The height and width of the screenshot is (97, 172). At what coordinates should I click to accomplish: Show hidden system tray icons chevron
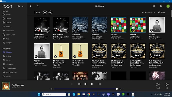click(x=152, y=94)
